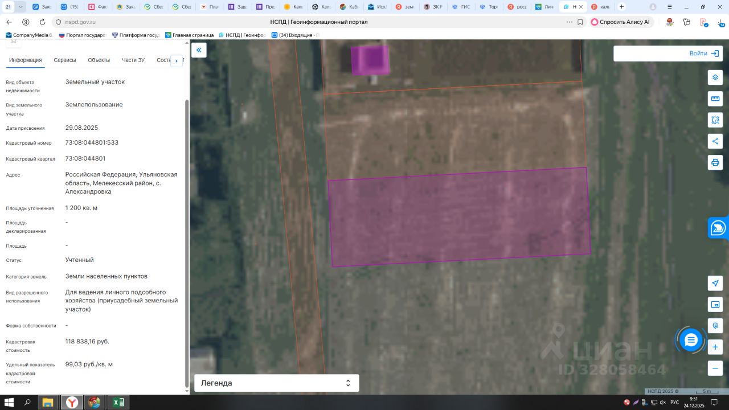Open the browser downloads icon
Image resolution: width=729 pixels, height=410 pixels.
[722, 22]
